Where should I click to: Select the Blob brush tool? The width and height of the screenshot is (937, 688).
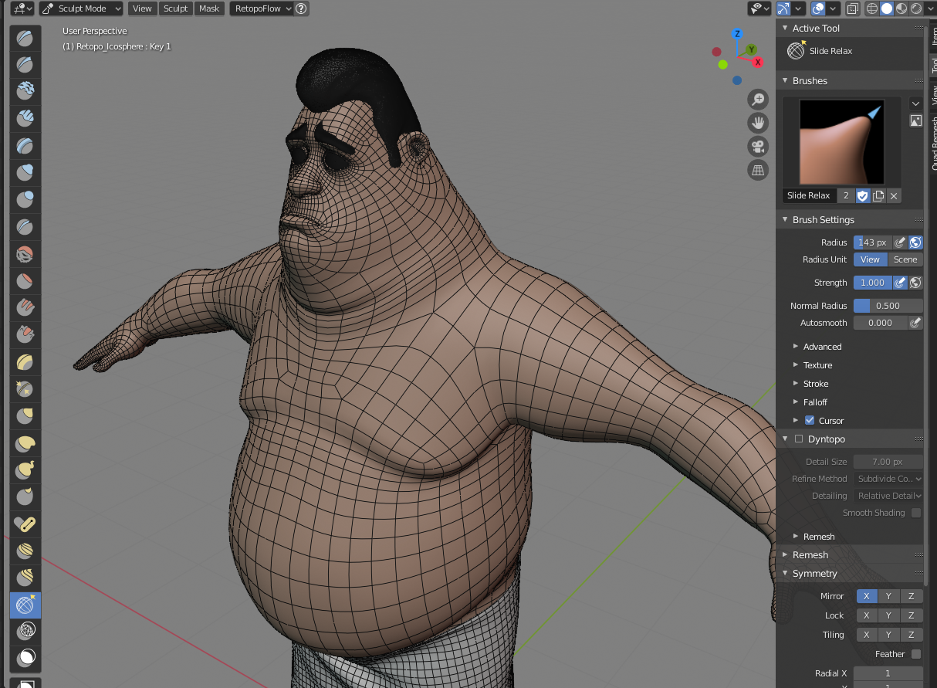point(25,199)
